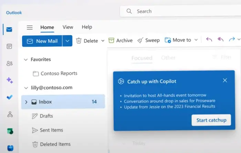Open the Deleted Items folder
Viewport: 241px width, 153px height.
coord(51,144)
